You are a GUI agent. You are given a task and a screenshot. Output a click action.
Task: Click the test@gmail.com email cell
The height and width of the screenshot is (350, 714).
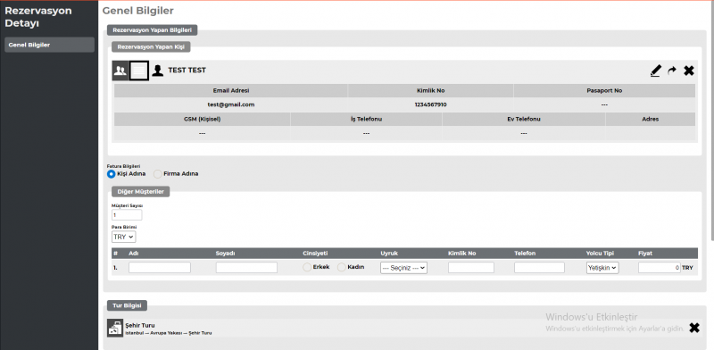point(231,104)
